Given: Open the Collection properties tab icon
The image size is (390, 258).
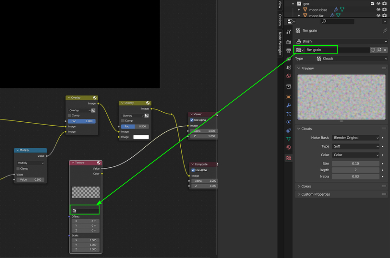Looking at the screenshot, I should (289, 87).
